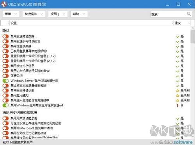Click the check mark for Windows Server 客户体验改善计划
Screen dimensions: 195x145
coord(177,81)
